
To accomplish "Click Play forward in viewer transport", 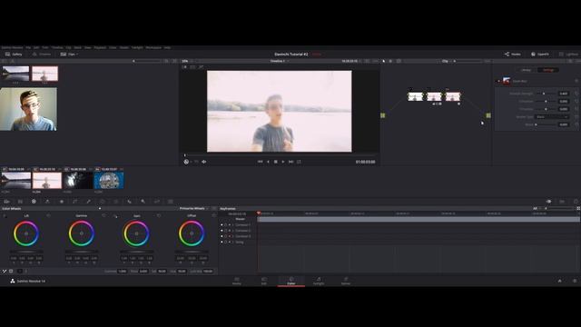I will pyautogui.click(x=283, y=162).
